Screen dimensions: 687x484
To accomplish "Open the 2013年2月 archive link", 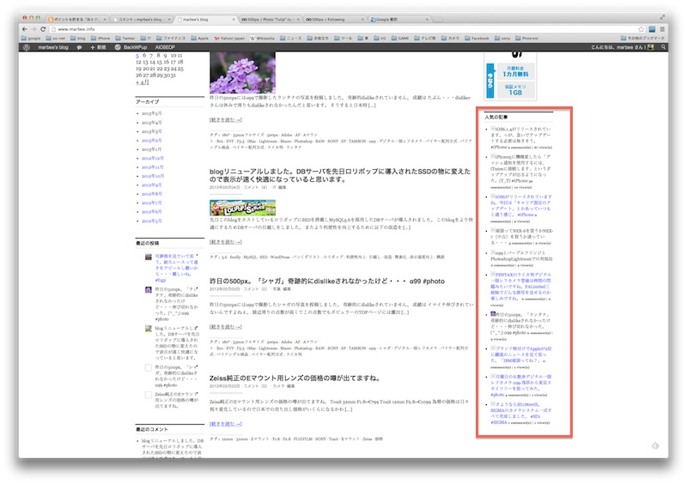I will [x=152, y=140].
